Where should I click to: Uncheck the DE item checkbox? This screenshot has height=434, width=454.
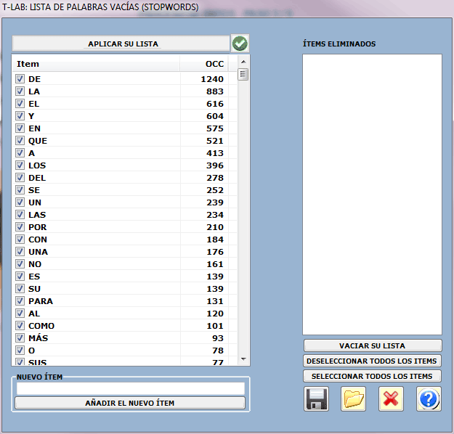tap(20, 79)
